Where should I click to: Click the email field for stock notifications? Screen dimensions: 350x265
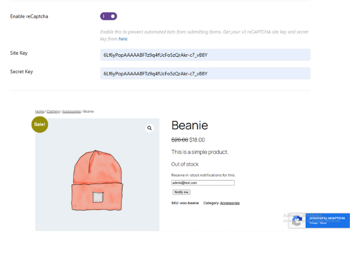(x=203, y=183)
